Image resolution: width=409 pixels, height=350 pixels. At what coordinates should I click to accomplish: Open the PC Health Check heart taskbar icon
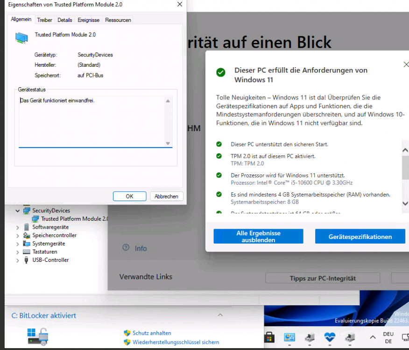click(330, 337)
